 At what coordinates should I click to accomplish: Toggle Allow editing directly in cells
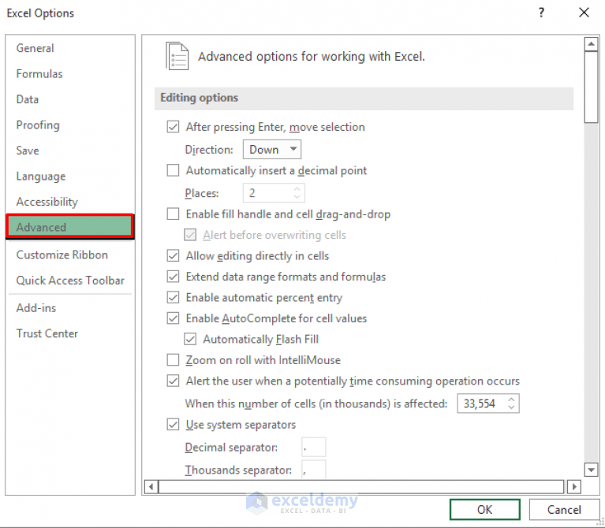pyautogui.click(x=173, y=255)
